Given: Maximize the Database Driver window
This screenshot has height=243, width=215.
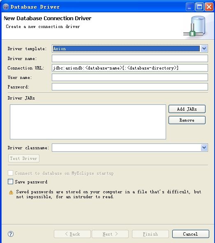Looking at the screenshot, I should pos(199,7).
